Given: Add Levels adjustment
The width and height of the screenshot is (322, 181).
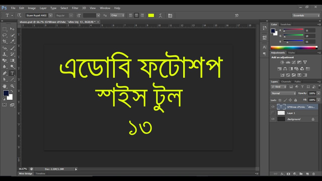Looking at the screenshot, I should (x=288, y=62).
